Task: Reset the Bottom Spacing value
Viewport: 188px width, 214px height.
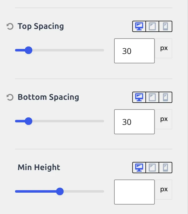Action: pos(10,97)
